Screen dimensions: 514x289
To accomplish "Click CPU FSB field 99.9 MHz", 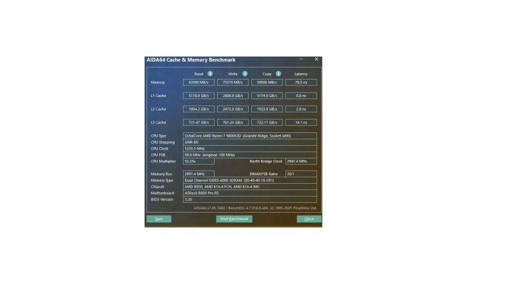I will [x=250, y=155].
